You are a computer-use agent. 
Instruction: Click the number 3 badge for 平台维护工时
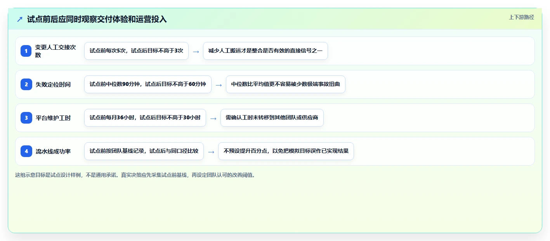click(x=26, y=118)
